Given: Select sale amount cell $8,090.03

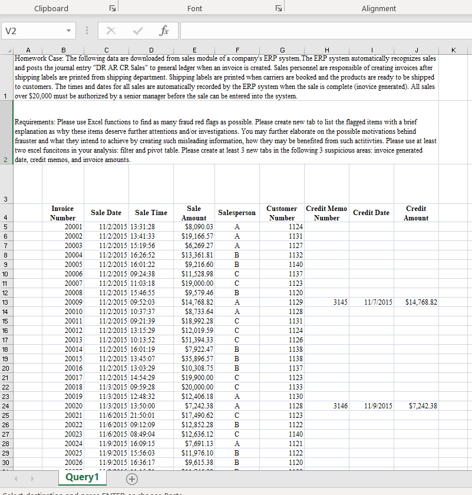Looking at the screenshot, I should pyautogui.click(x=194, y=227).
